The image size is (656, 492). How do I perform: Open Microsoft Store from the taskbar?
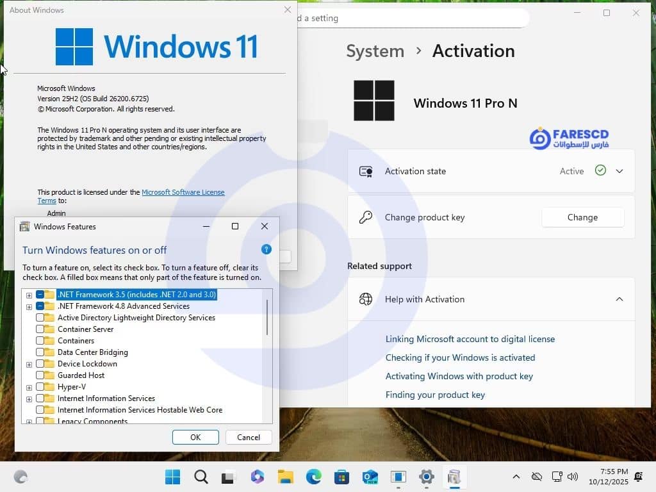click(341, 477)
